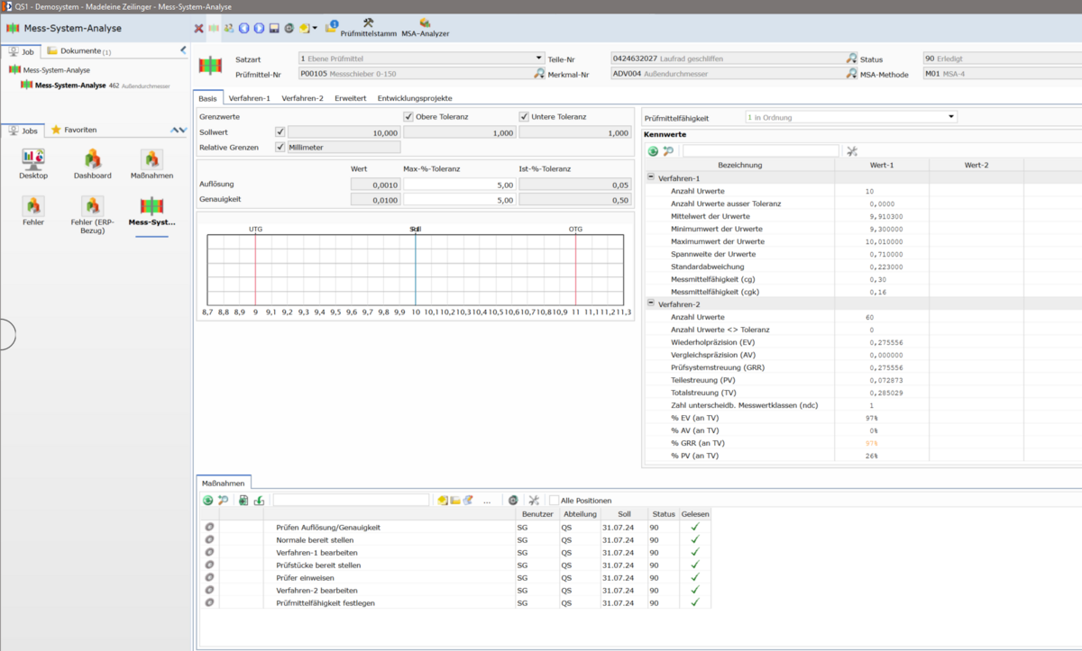Viewport: 1082px width, 651px height.
Task: Open the folder icon with notification badge
Action: pyautogui.click(x=331, y=27)
